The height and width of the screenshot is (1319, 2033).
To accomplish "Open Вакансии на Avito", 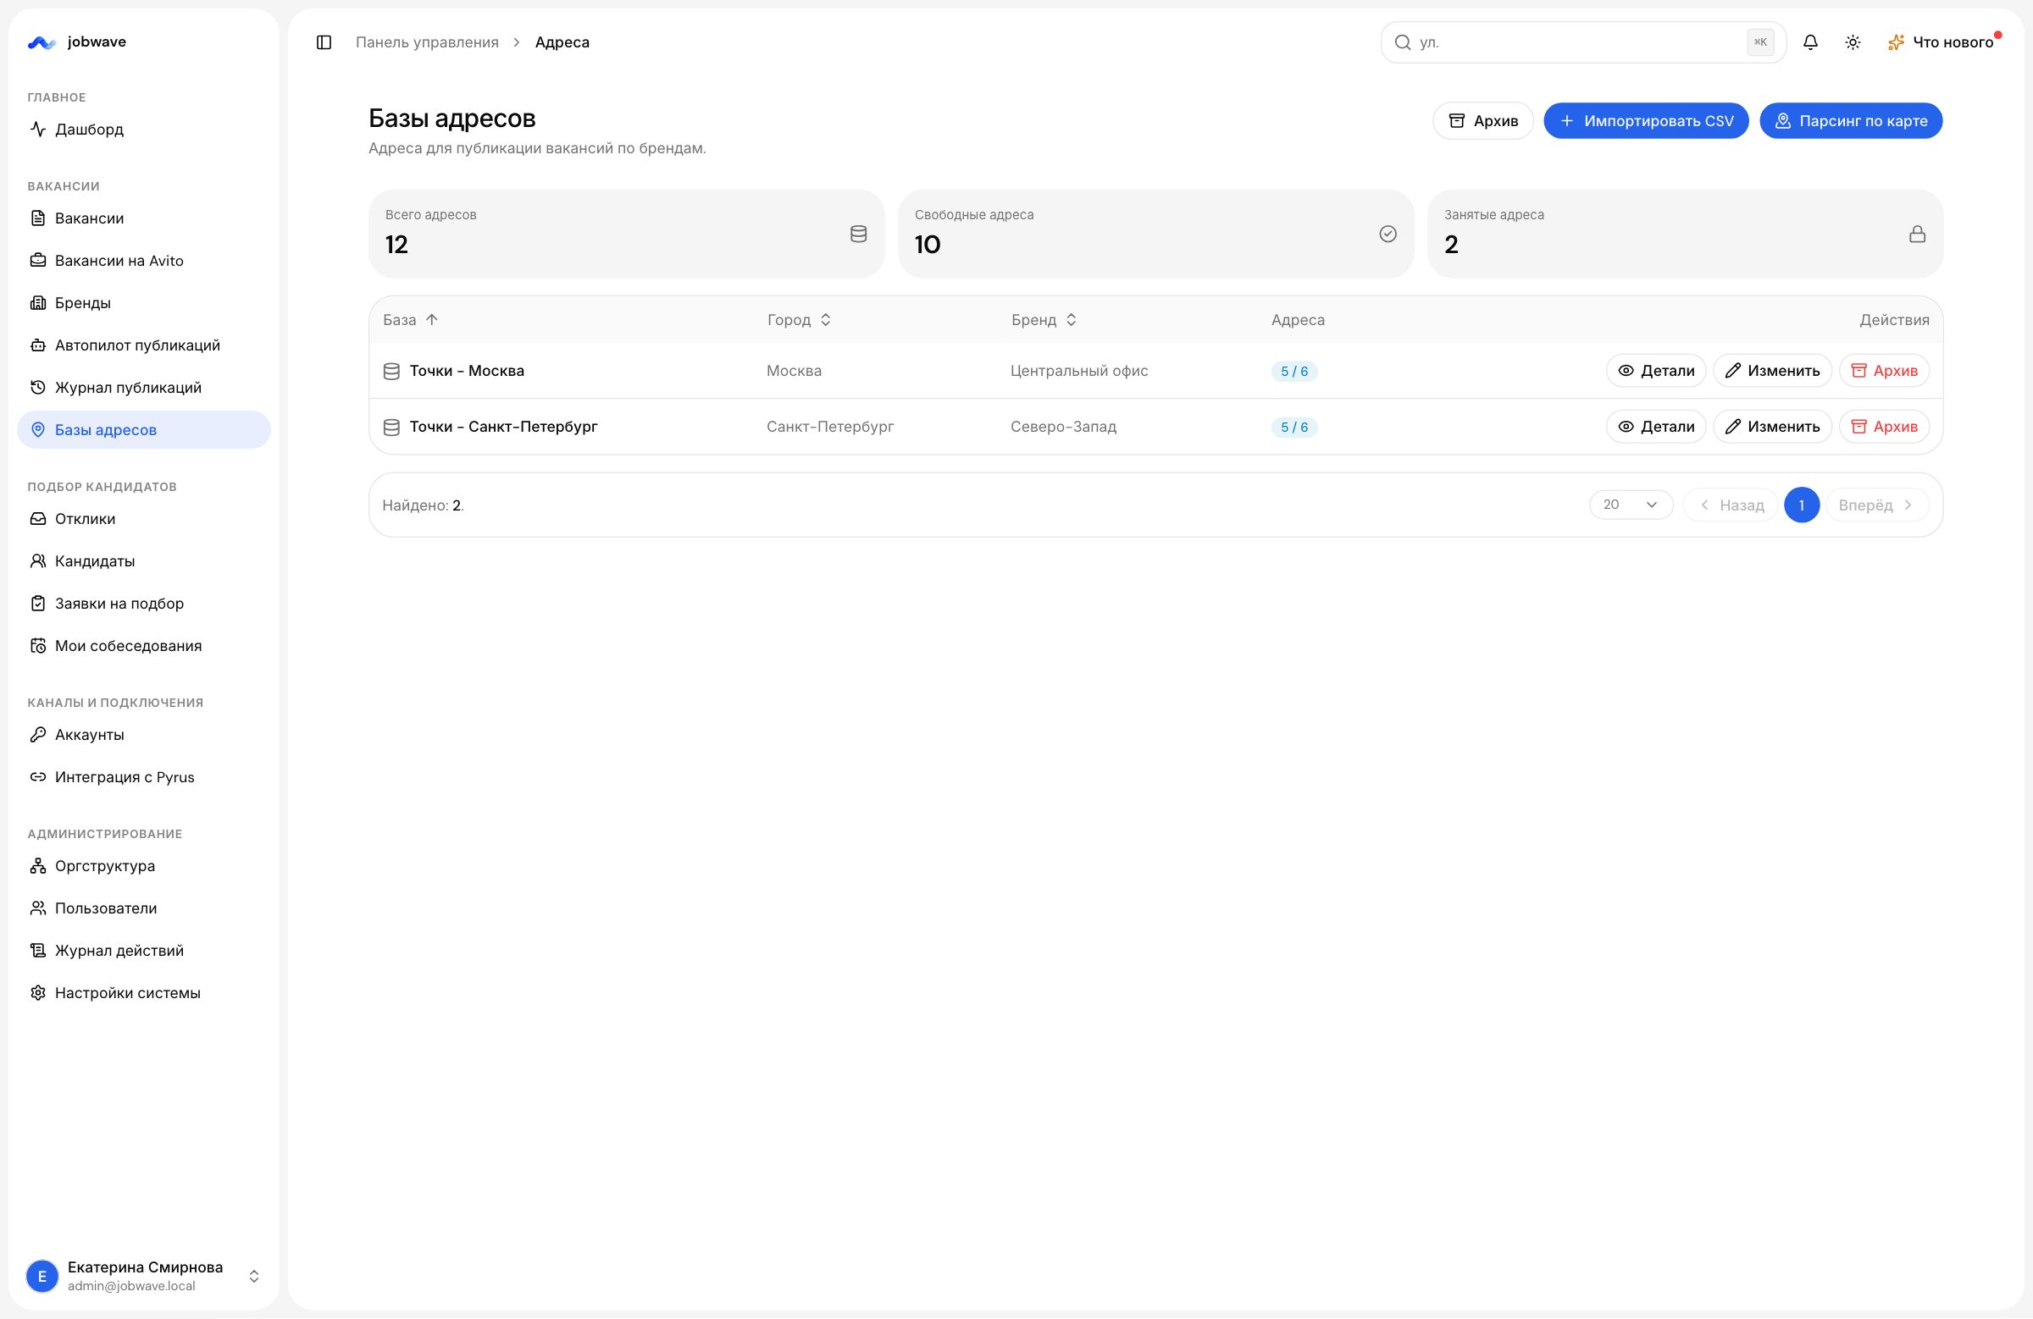I will click(143, 261).
